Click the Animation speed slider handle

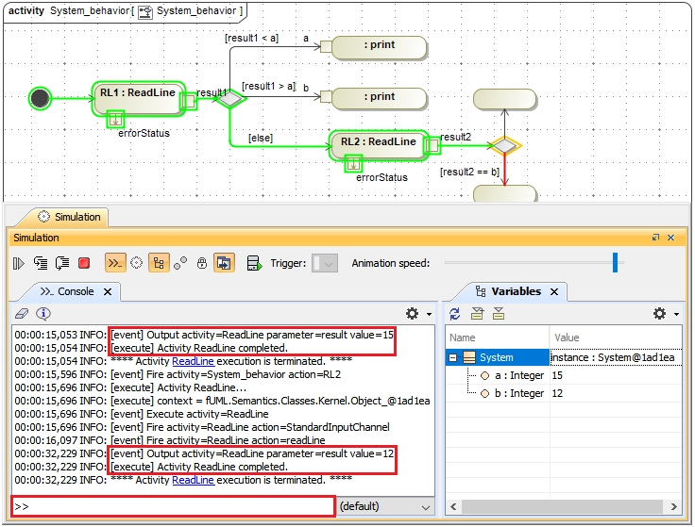pos(616,263)
